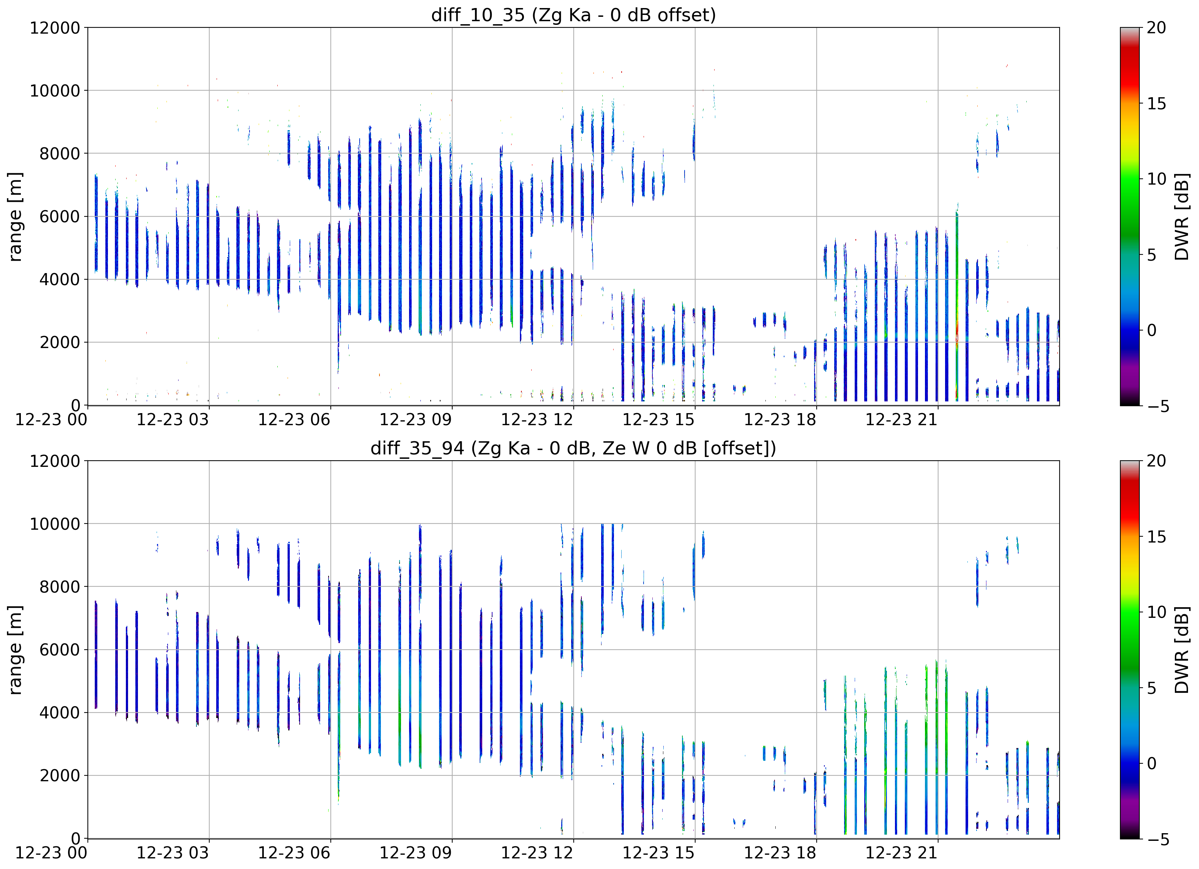Select the 10000 range tick in diff_35_94 plot
This screenshot has width=1199, height=869.
[55, 524]
